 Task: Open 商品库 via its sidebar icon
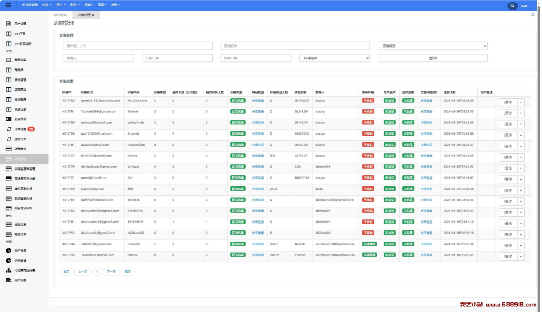click(8, 70)
